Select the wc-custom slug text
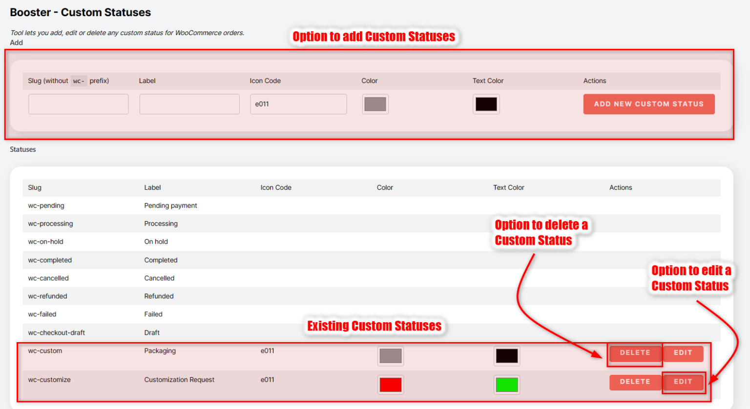The width and height of the screenshot is (750, 409). 45,351
